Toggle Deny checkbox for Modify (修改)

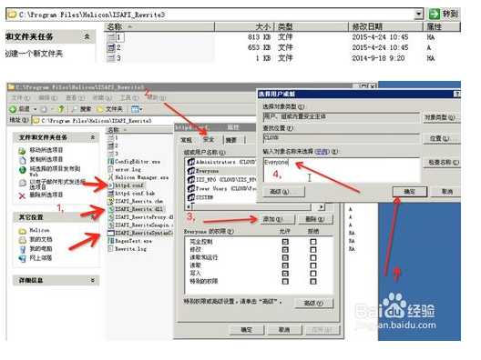pyautogui.click(x=312, y=250)
